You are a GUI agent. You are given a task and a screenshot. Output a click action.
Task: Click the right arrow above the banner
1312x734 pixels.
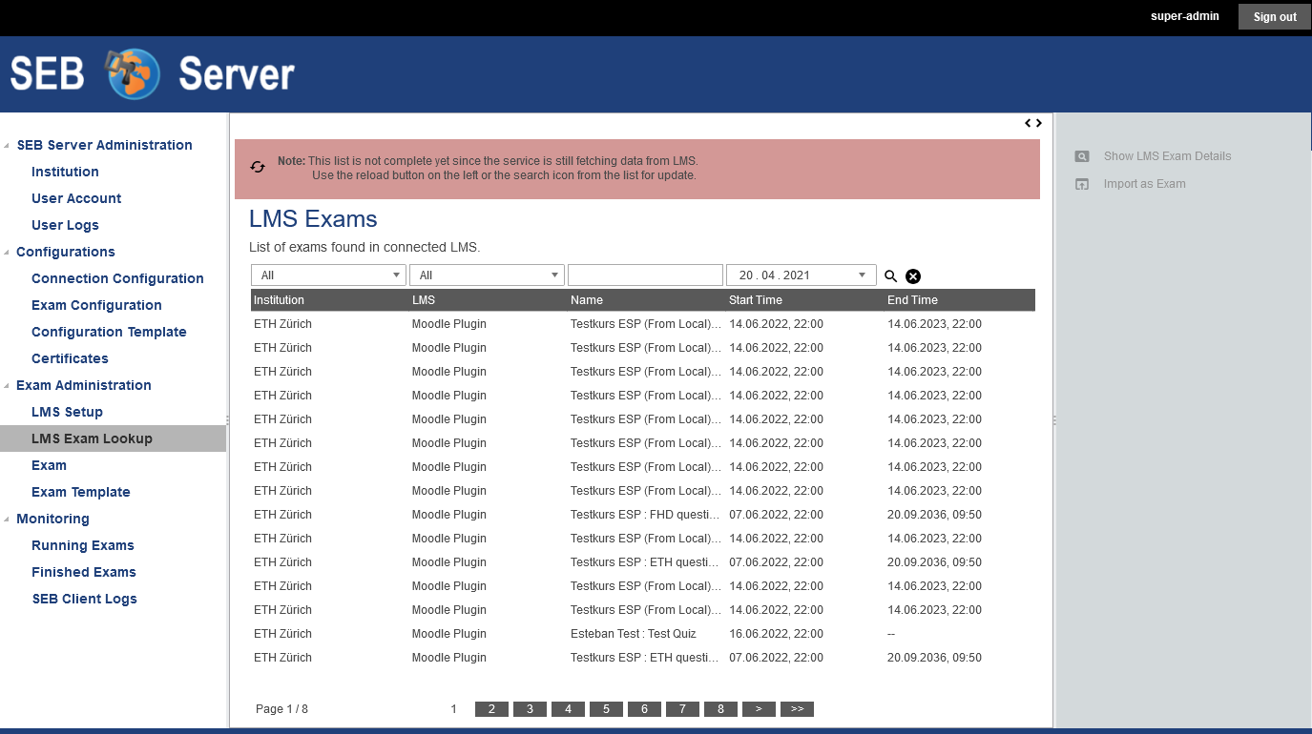[x=1039, y=123]
